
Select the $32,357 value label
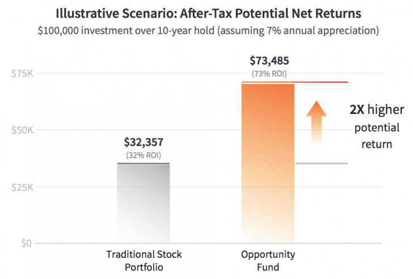(x=144, y=143)
